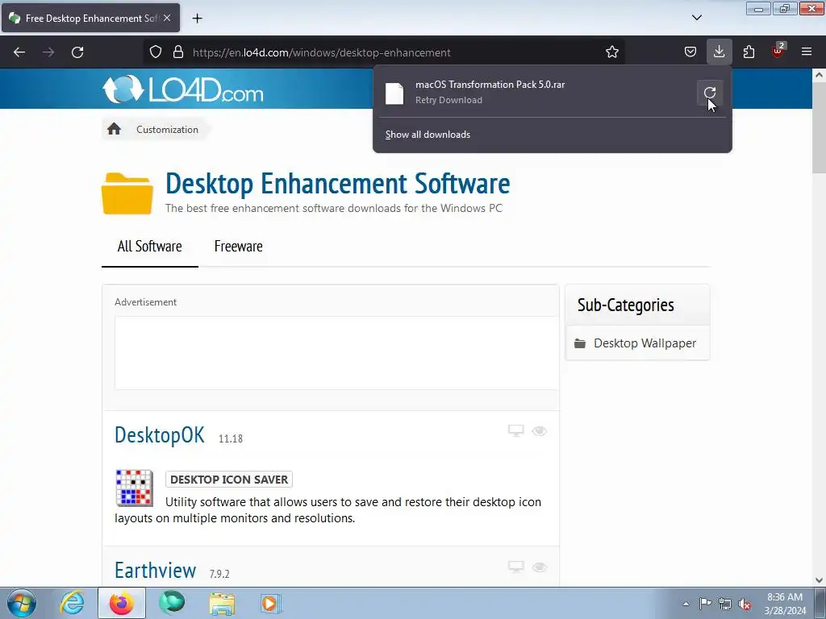Screen dimensions: 826x619
Task: Click the Show desktop strip
Action: (820, 604)
